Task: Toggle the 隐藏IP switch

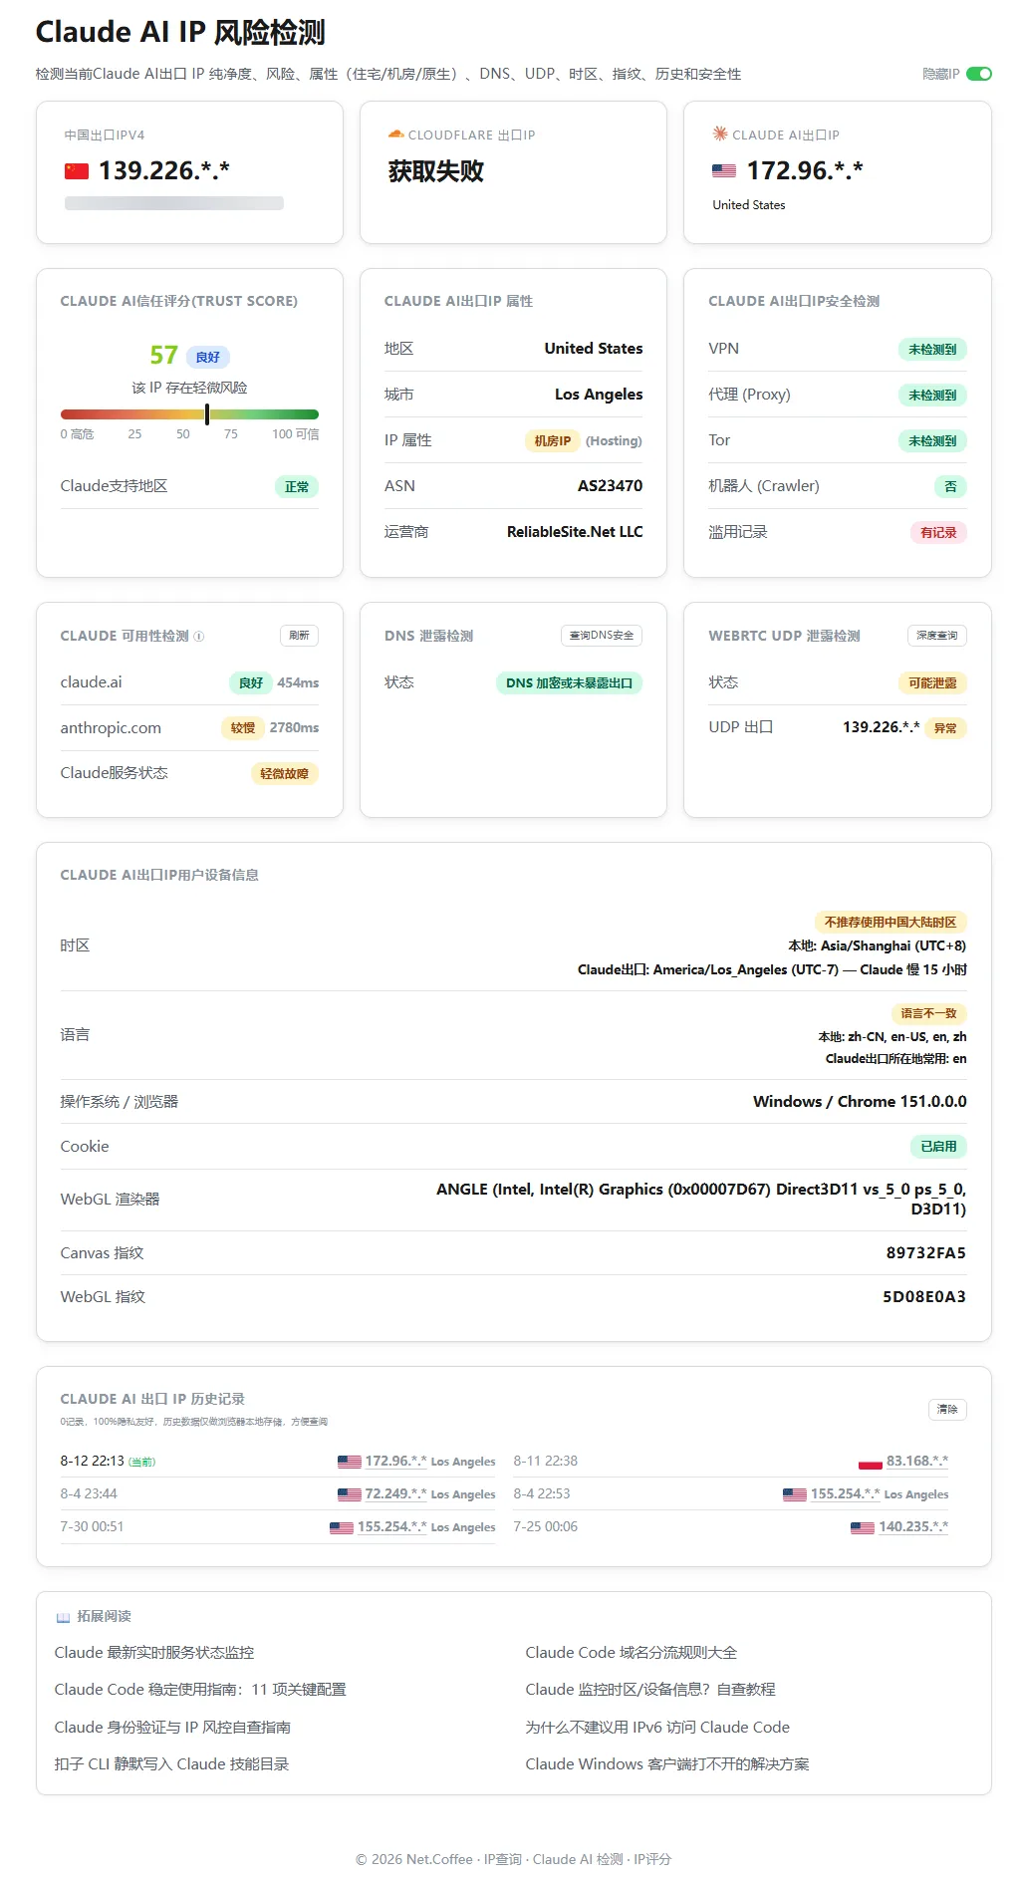Action: (x=978, y=74)
